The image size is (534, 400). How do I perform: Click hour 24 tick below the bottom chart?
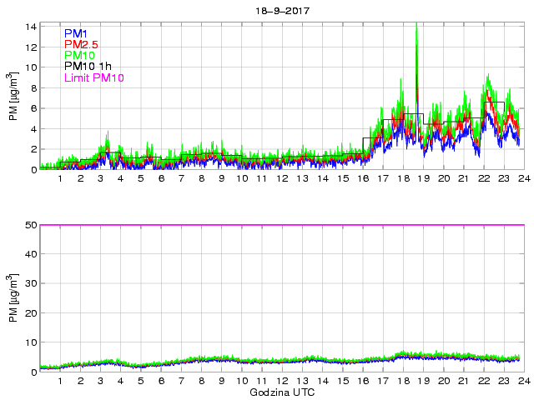[x=522, y=381]
